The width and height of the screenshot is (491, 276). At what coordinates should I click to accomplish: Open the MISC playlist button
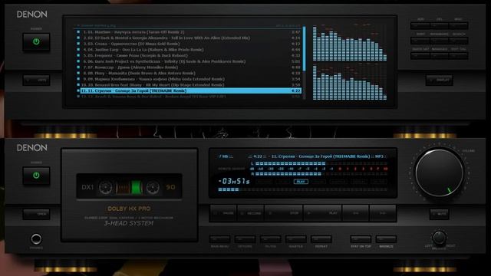459,25
